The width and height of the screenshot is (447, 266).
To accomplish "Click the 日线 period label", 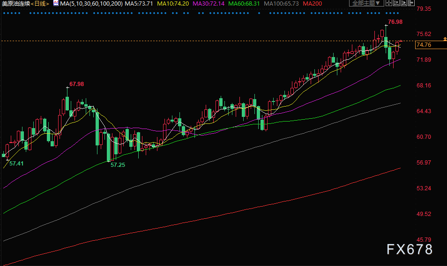I will click(x=40, y=4).
